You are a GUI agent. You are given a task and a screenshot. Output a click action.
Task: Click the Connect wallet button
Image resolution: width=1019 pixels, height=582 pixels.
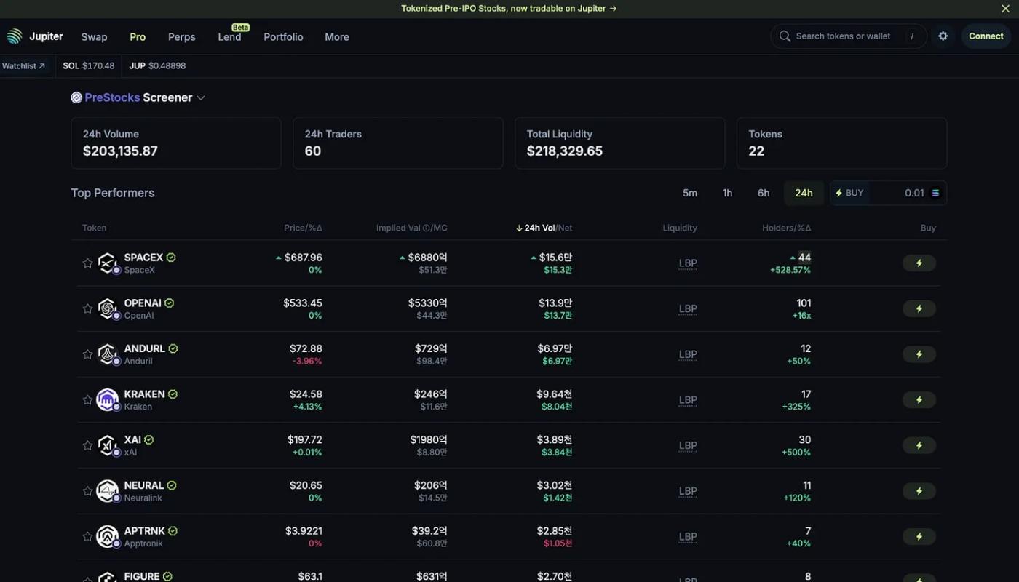click(x=986, y=36)
